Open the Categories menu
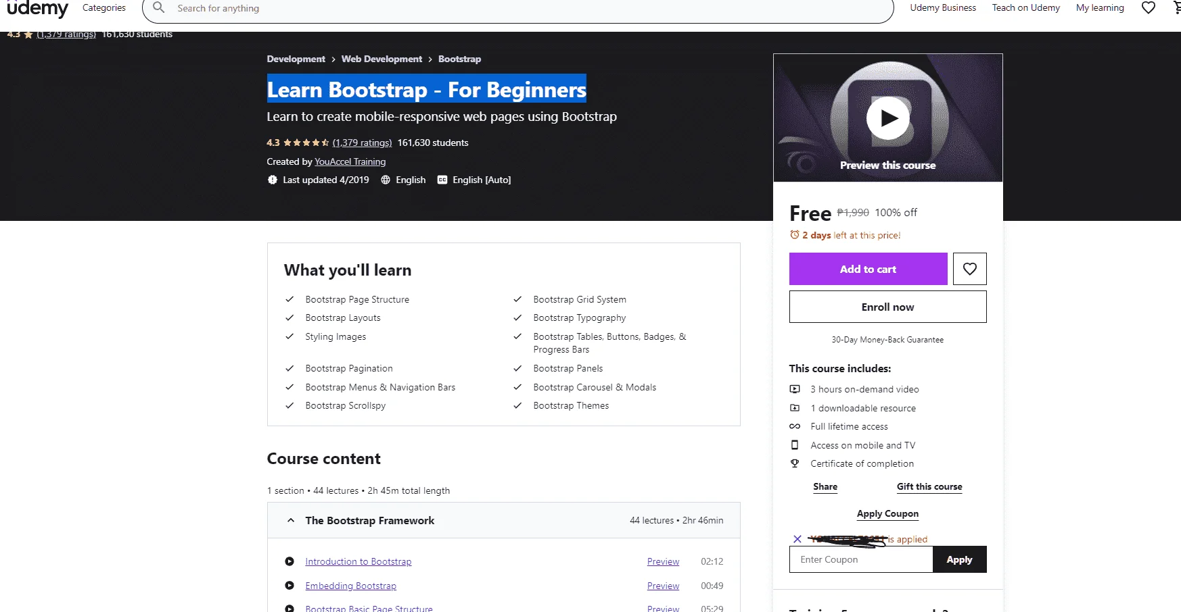Viewport: 1181px width, 612px height. 104,8
